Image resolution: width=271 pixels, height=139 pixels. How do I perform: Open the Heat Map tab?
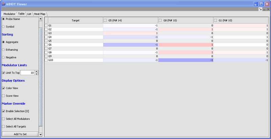[40, 14]
